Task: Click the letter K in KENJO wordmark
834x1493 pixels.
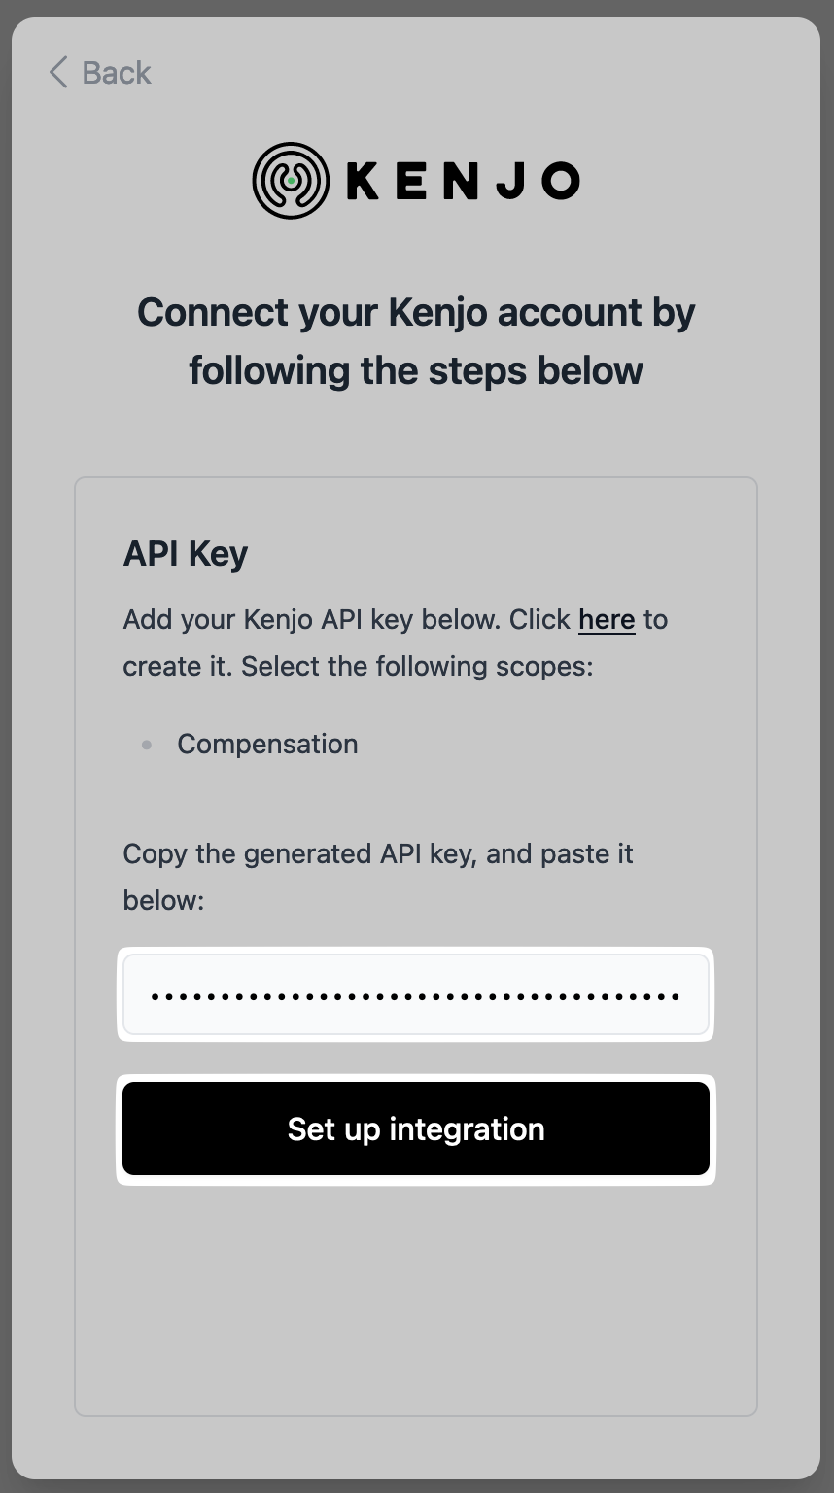Action: pos(365,182)
